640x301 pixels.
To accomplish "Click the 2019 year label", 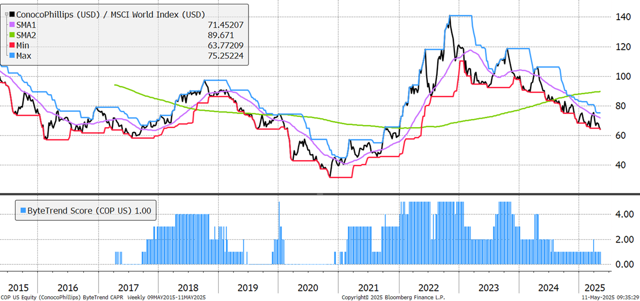I will click(x=247, y=287).
